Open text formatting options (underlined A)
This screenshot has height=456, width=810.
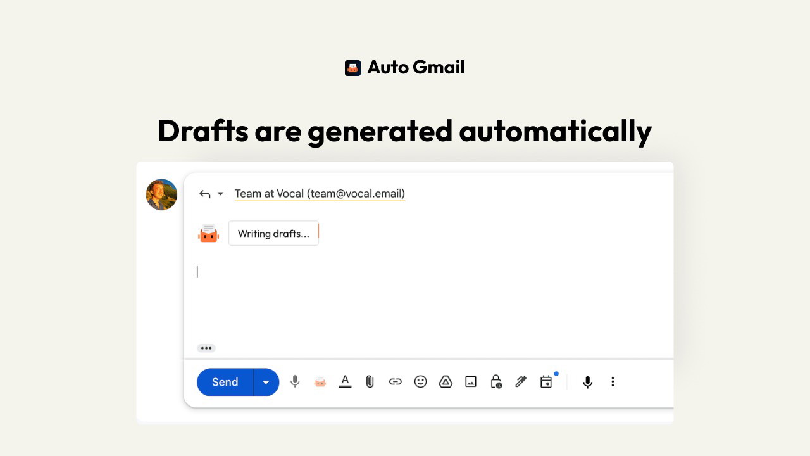tap(345, 382)
